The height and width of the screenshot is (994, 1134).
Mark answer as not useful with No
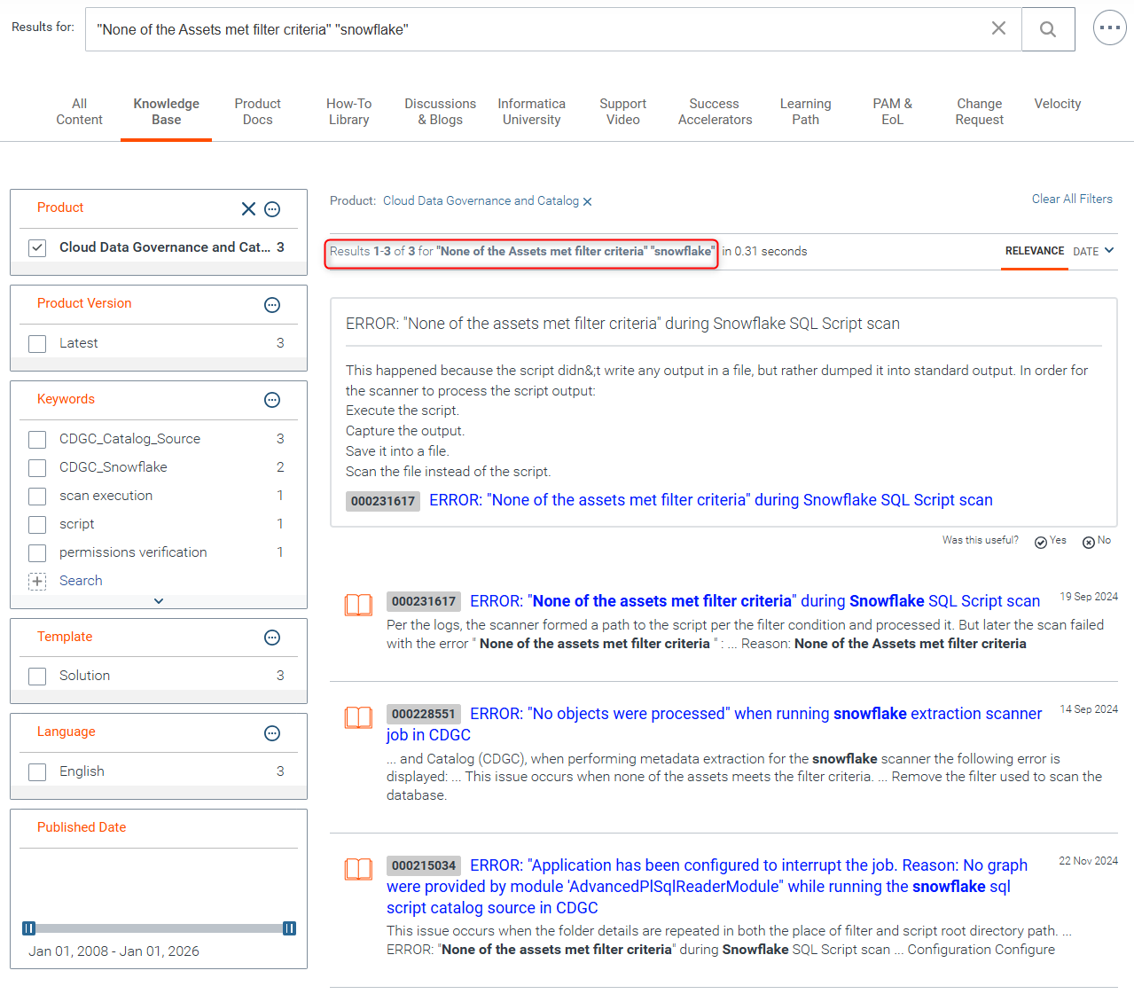(x=1097, y=541)
